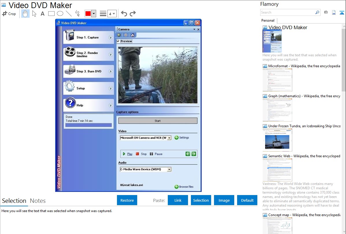Click the Restore button
Screen dimensions: 346x234
coord(127,200)
